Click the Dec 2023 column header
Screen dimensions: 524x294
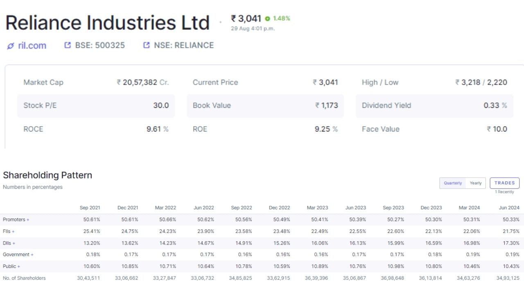coord(431,207)
